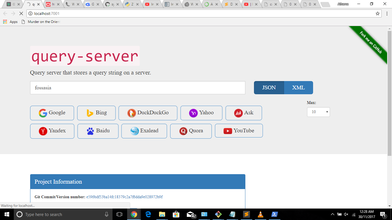Stop loading the page
Screen dimensions: 392x220
[21, 13]
